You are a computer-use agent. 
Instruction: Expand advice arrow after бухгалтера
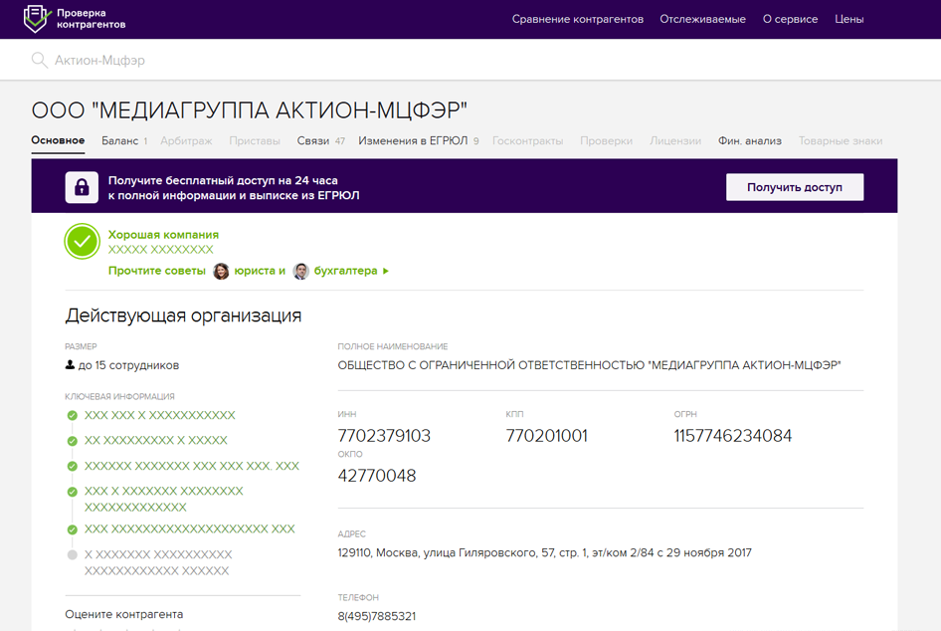pyautogui.click(x=386, y=271)
